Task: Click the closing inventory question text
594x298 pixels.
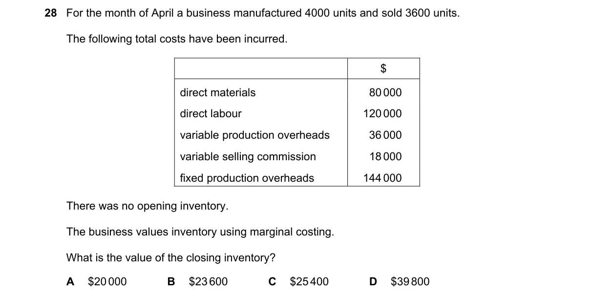Action: [x=171, y=257]
